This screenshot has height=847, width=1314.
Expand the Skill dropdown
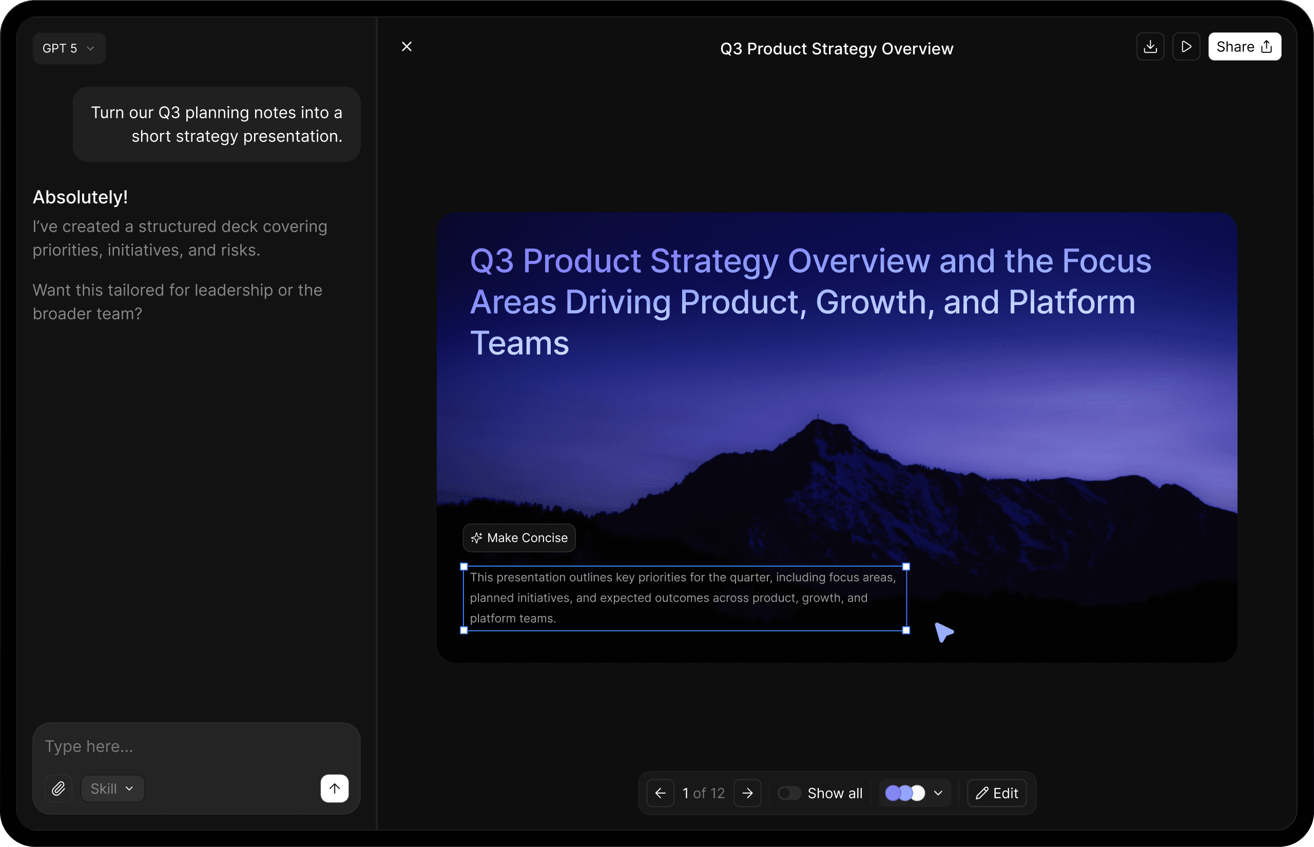(x=112, y=788)
